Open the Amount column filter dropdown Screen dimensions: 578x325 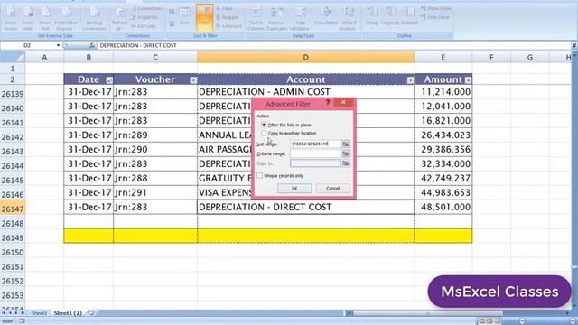click(x=468, y=80)
